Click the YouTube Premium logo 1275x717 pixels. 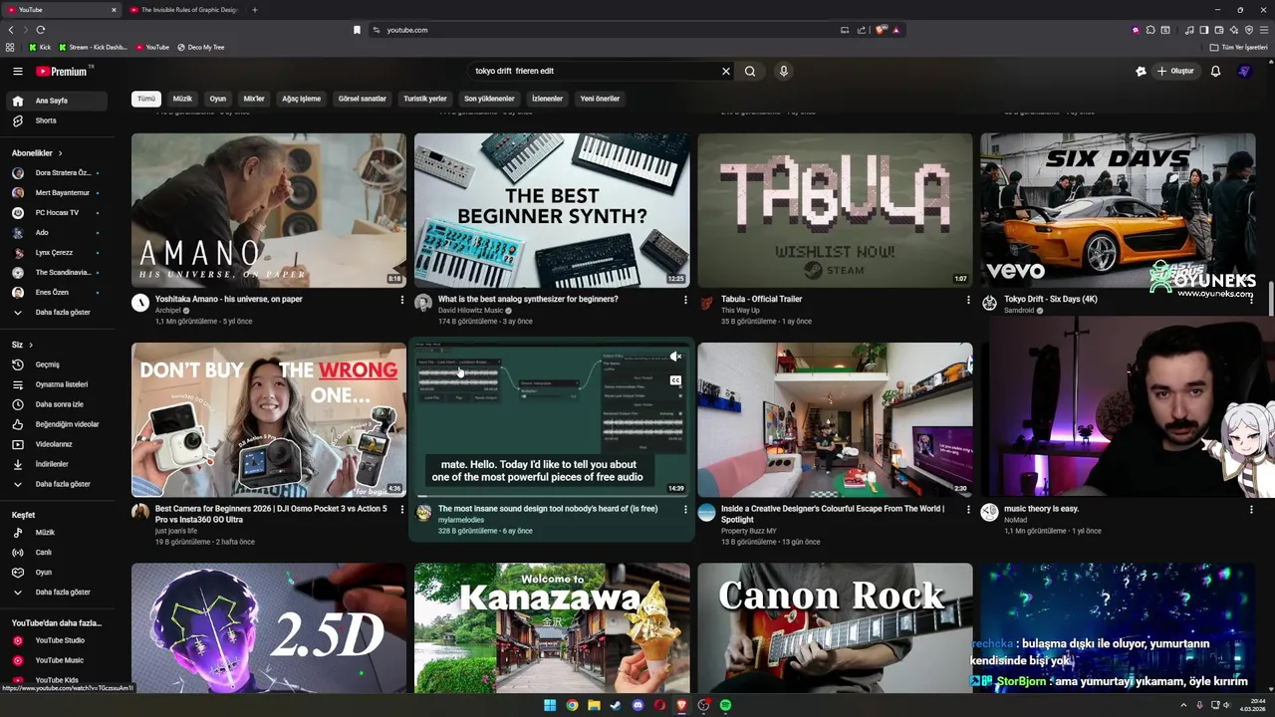click(x=63, y=71)
